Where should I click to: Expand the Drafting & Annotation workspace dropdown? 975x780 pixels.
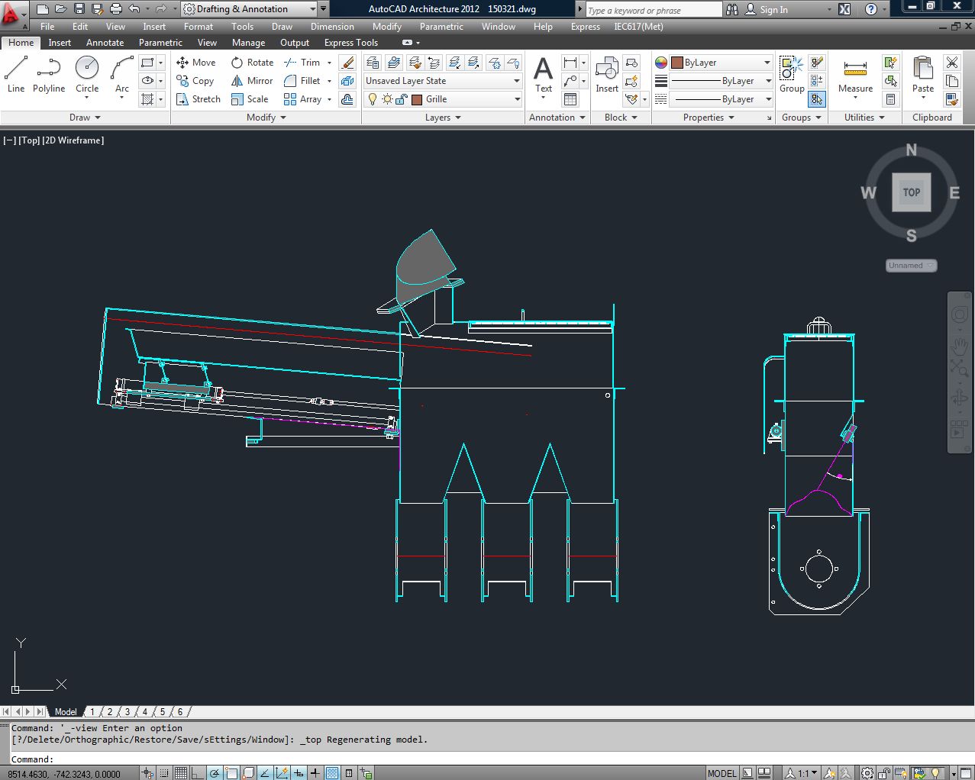pos(313,9)
